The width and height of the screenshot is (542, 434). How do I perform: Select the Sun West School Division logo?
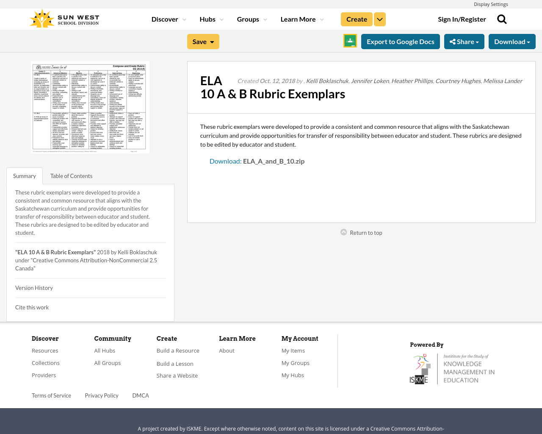[64, 17]
